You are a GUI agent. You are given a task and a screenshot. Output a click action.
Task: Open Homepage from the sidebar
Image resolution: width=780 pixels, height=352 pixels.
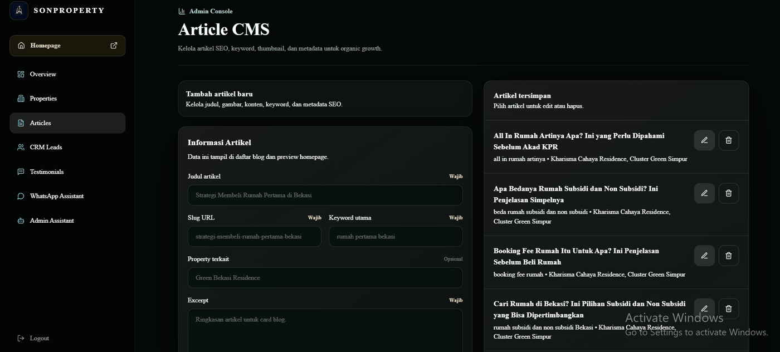pos(67,46)
